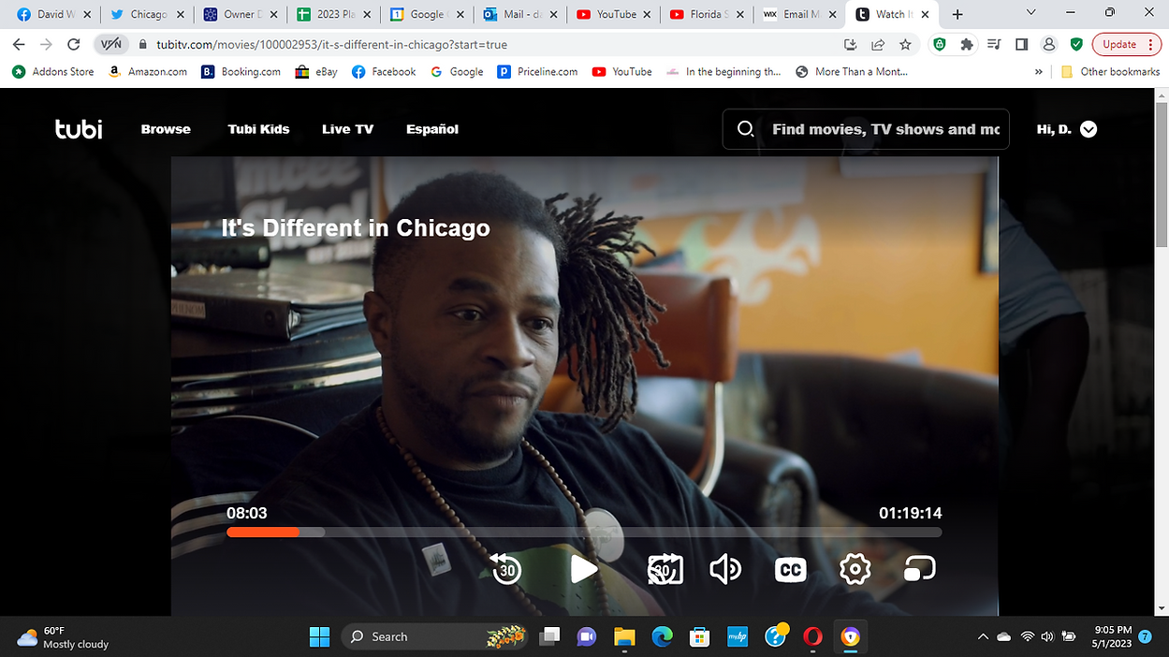Skip forward 30 seconds
Screen dimensions: 1169x657
[x=665, y=568]
